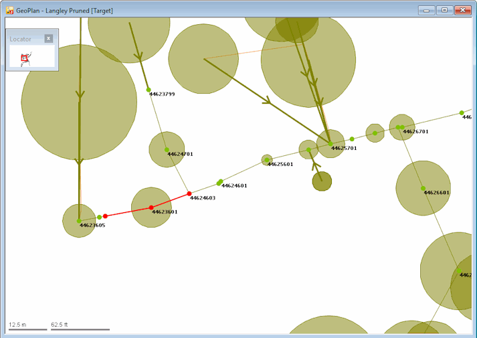Image resolution: width=477 pixels, height=338 pixels.
Task: Select red node 44623601
Action: coord(151,207)
